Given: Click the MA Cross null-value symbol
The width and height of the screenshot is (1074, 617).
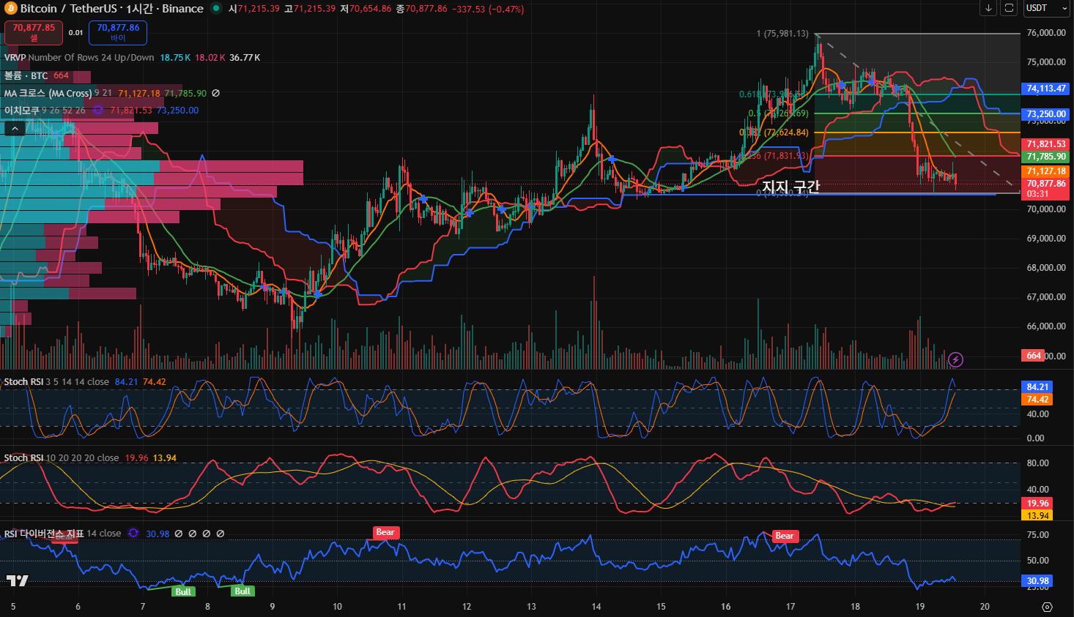Looking at the screenshot, I should pos(215,94).
